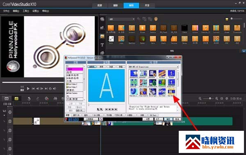Viewport: 246px width, 155px height.
Task: Click the sound mixer icon in the timeline toolbar
Action: (55, 98)
